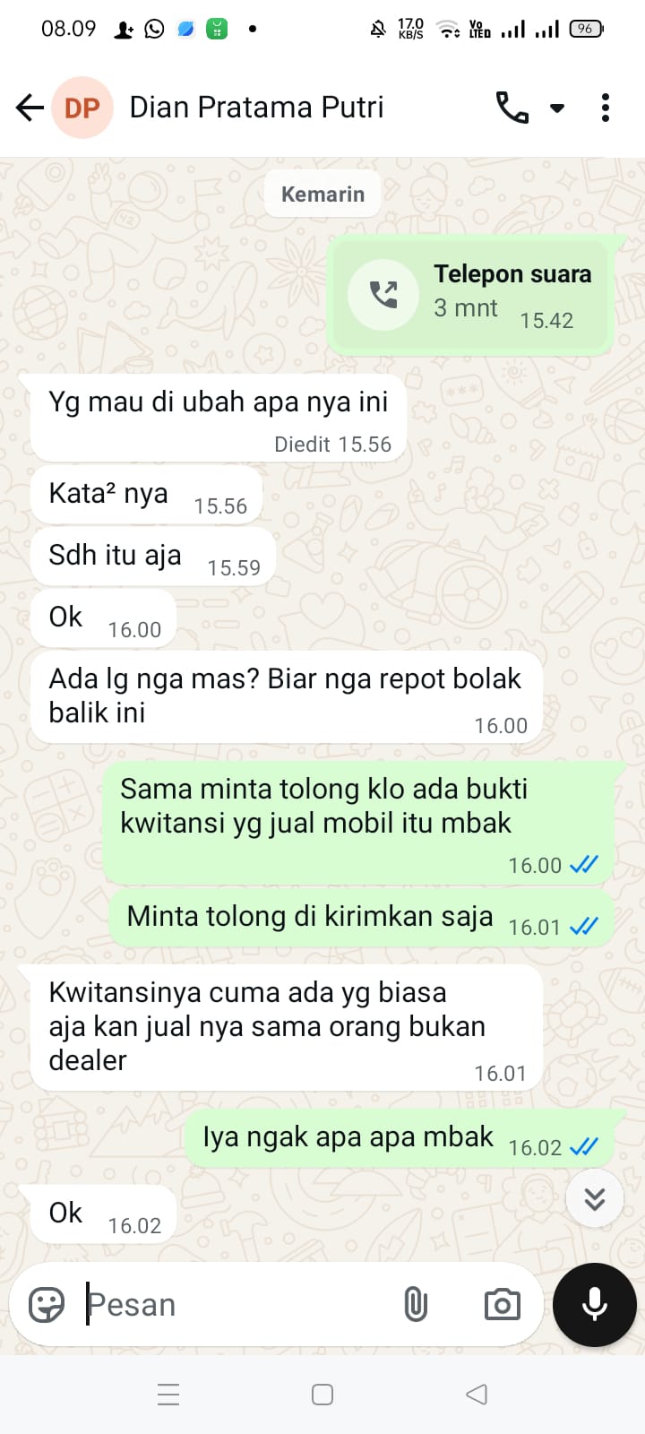Viewport: 645px width, 1434px height.
Task: Open the emoji sticker picker
Action: click(x=47, y=1305)
